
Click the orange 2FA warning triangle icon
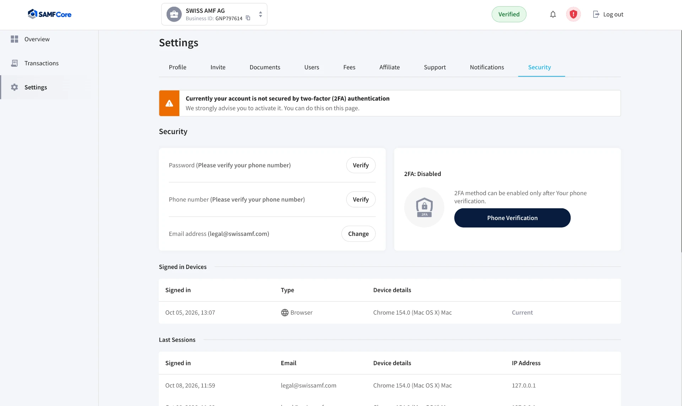[x=169, y=103]
